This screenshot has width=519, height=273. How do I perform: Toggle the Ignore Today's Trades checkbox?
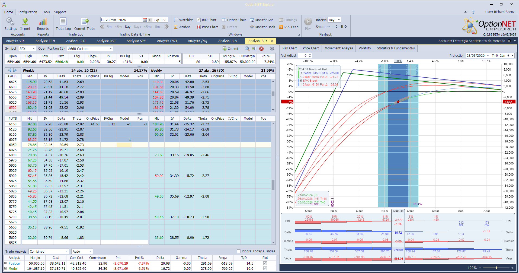pos(239,251)
